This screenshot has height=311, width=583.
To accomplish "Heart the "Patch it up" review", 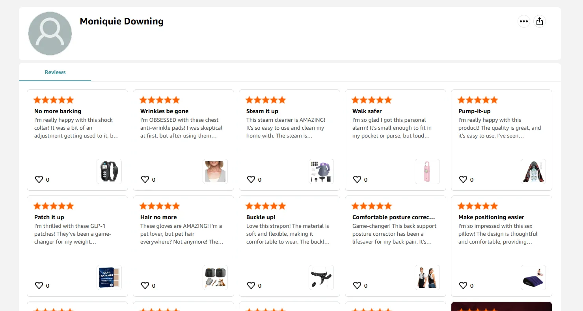I will click(39, 286).
